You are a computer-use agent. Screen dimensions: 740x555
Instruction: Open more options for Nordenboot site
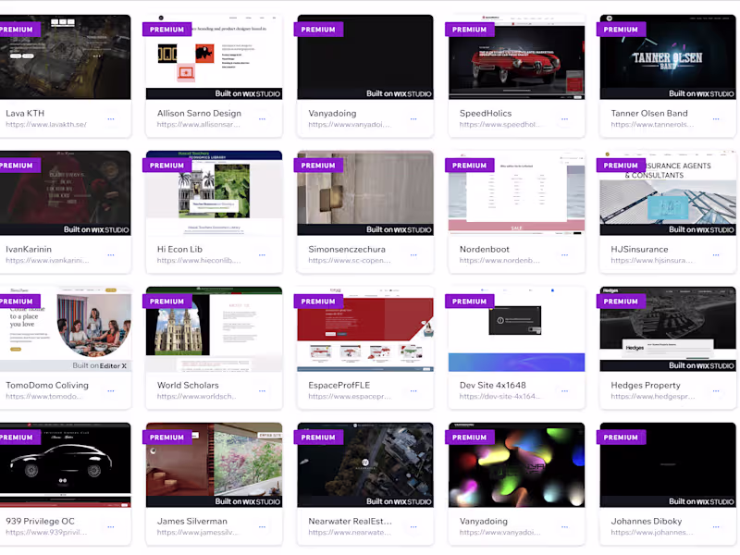pos(564,255)
